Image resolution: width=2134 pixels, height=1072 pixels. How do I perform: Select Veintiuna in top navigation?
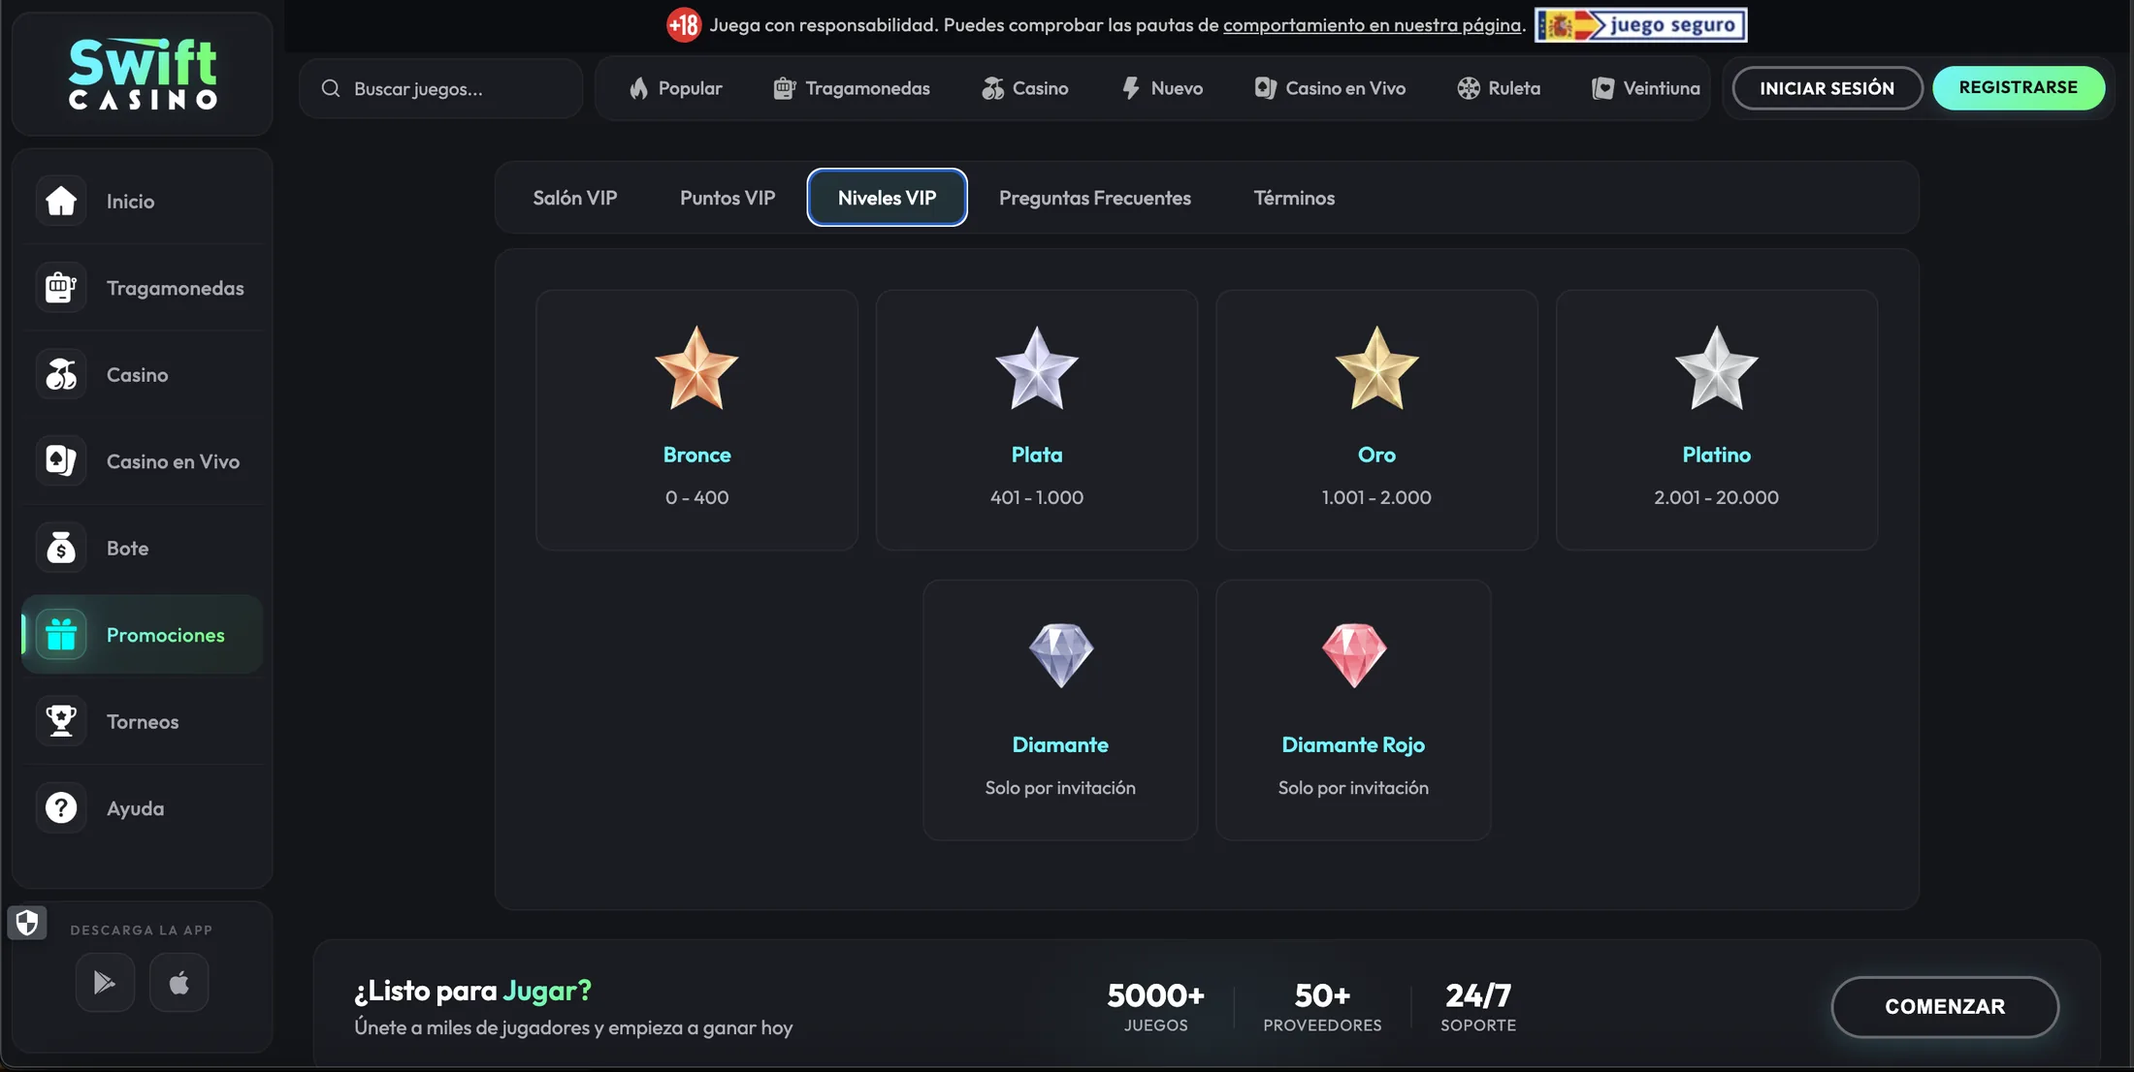pyautogui.click(x=1645, y=88)
